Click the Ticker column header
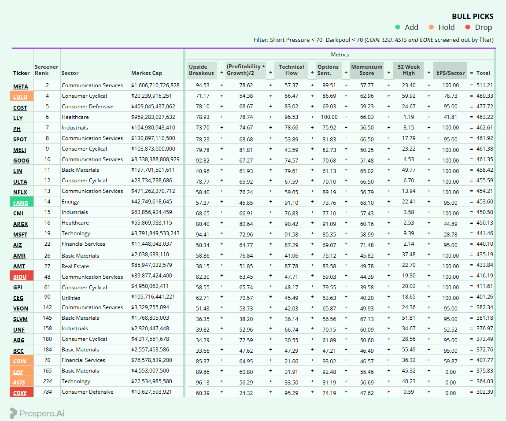The image size is (506, 421). click(x=21, y=73)
